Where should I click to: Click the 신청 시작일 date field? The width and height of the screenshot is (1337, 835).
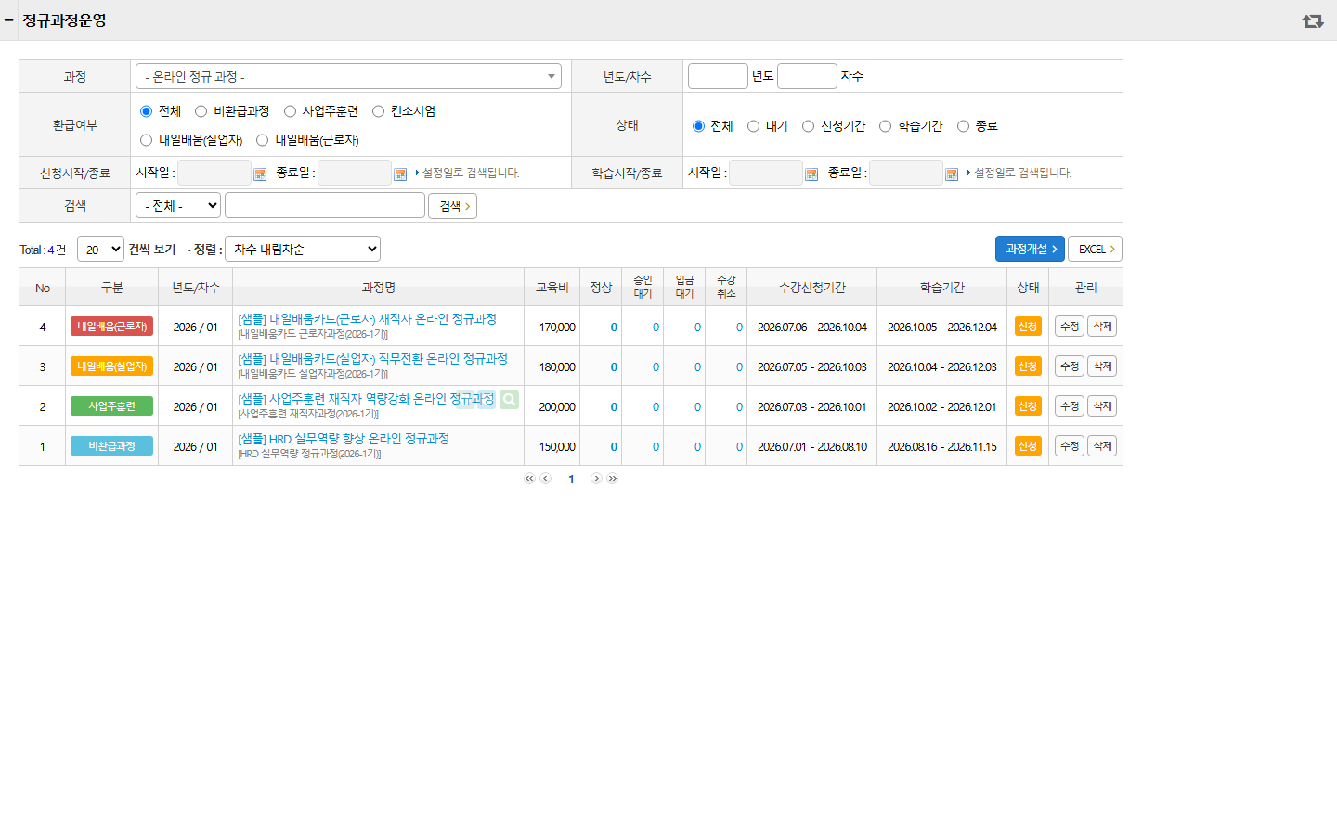214,173
